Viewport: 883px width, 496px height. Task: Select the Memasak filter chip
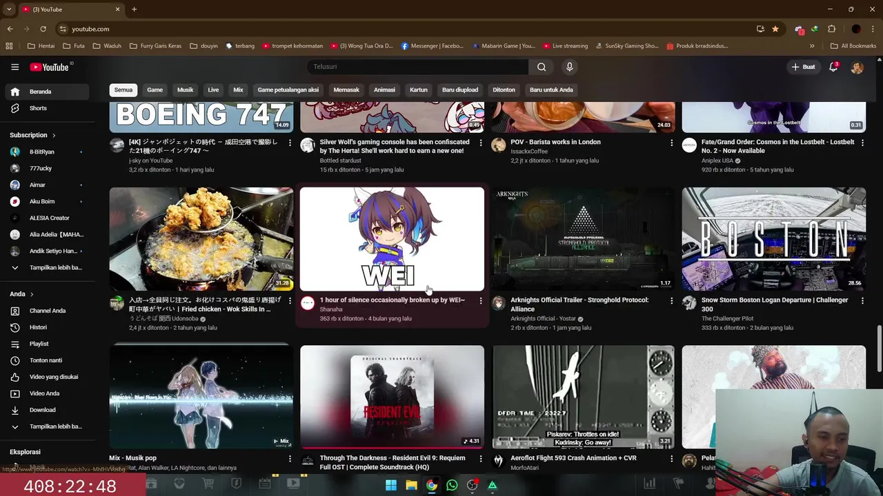pyautogui.click(x=346, y=90)
